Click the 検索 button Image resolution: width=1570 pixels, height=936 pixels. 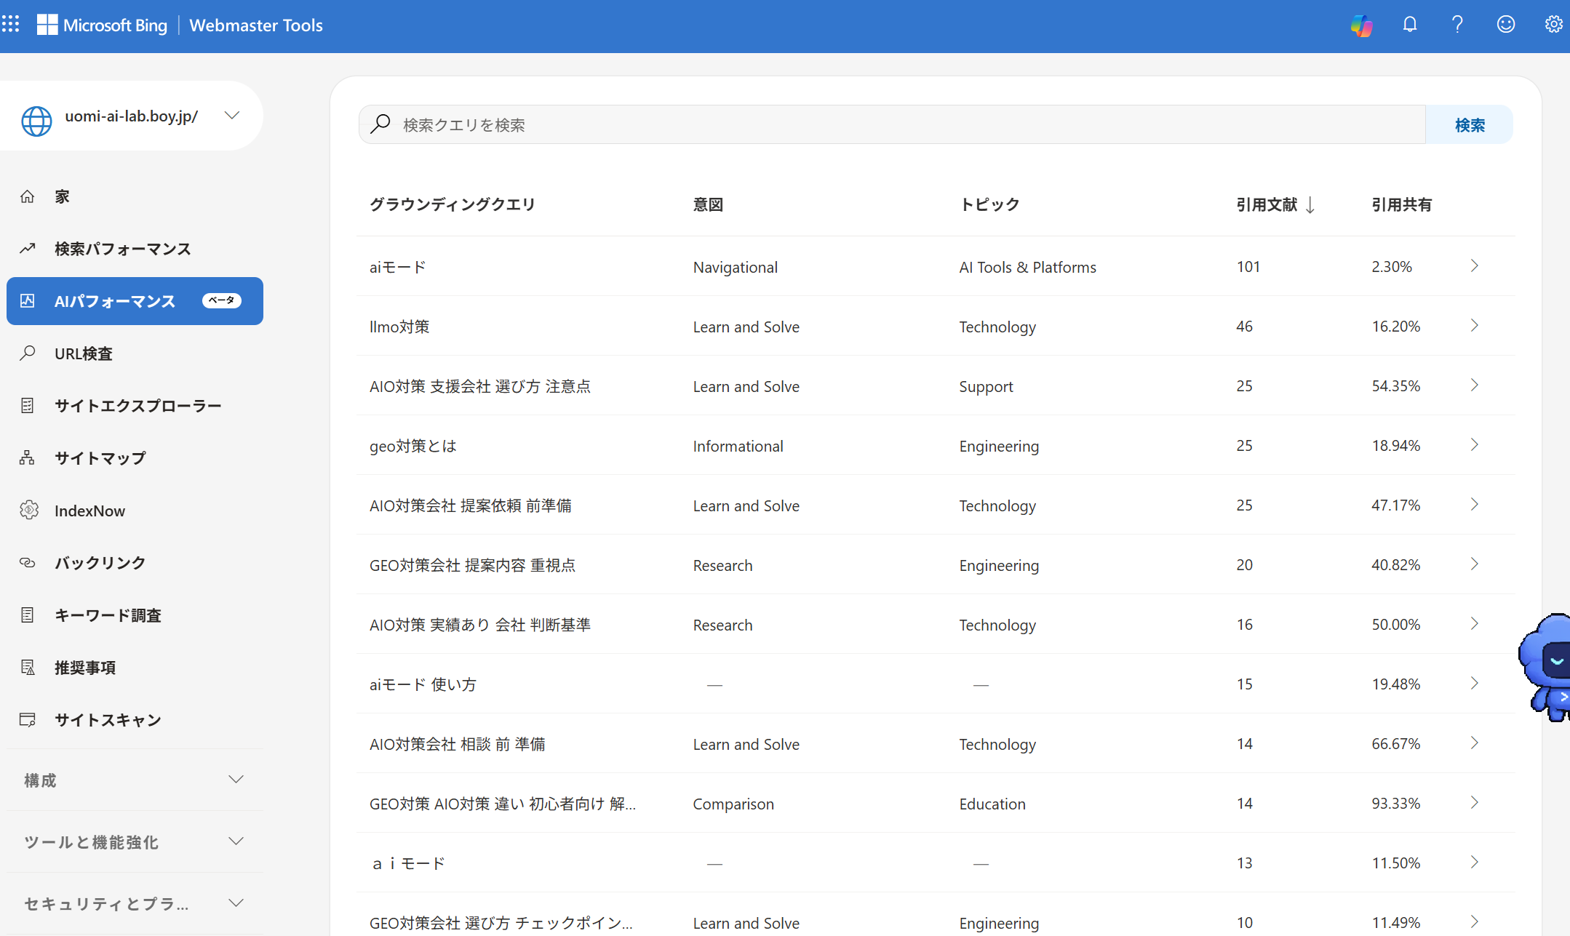click(1470, 124)
